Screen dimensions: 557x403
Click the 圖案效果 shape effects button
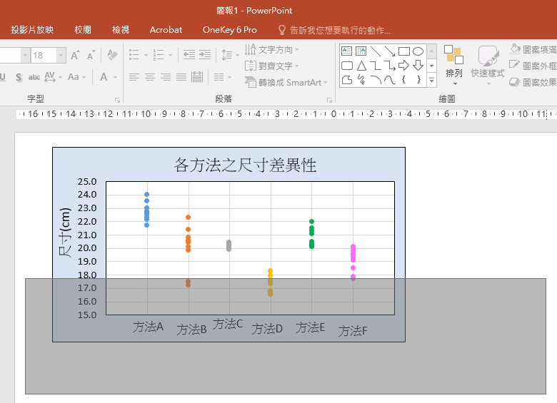point(533,83)
